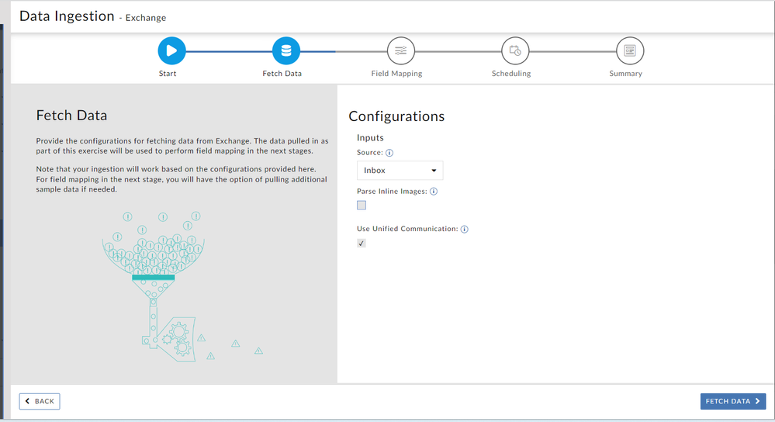Screen dimensions: 775x422
Task: Click the FETCH DATA button
Action: [x=733, y=401]
